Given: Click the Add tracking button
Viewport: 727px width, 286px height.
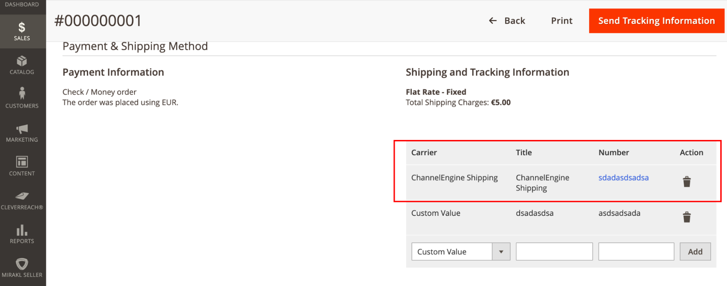Looking at the screenshot, I should pos(695,251).
